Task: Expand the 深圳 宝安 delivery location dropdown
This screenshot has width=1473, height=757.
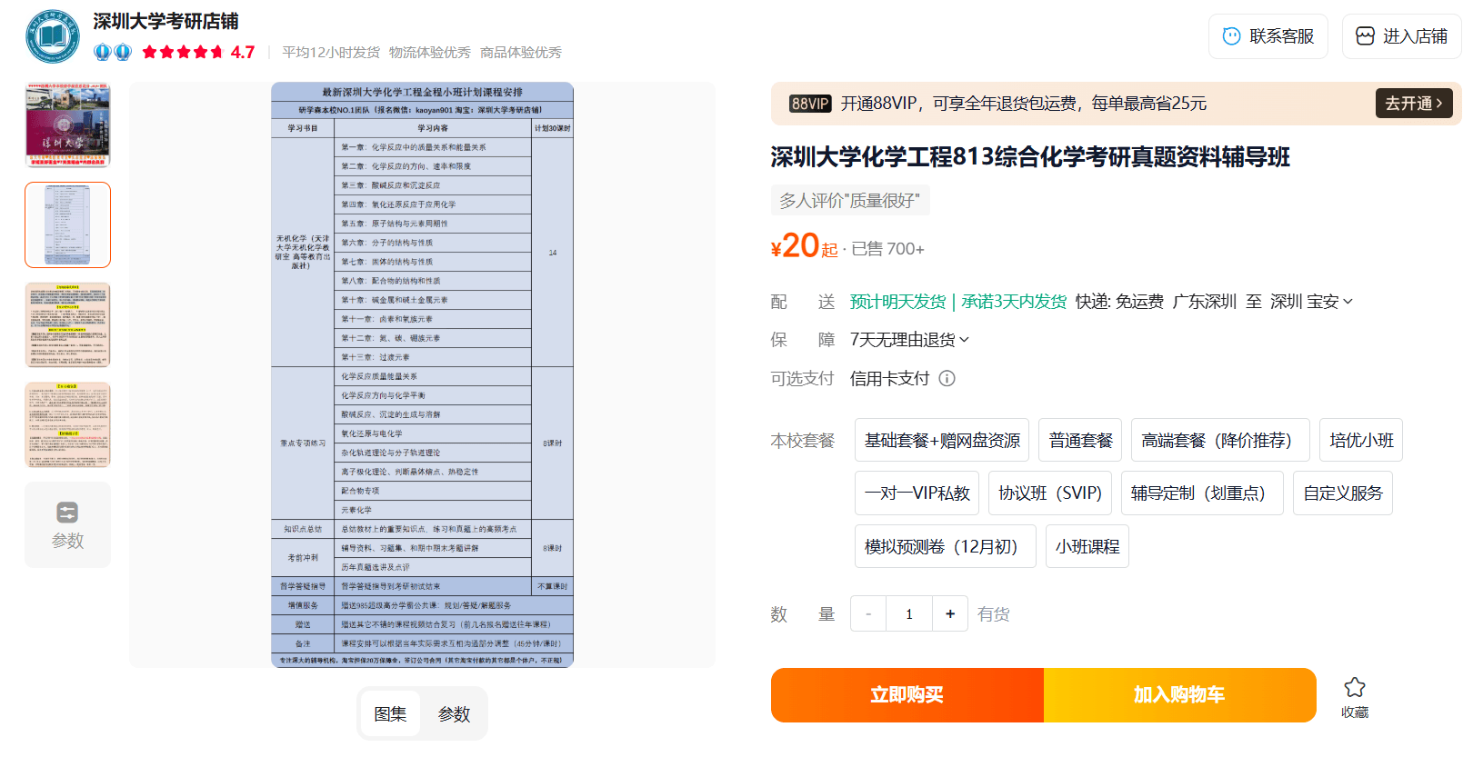Action: pyautogui.click(x=1311, y=302)
